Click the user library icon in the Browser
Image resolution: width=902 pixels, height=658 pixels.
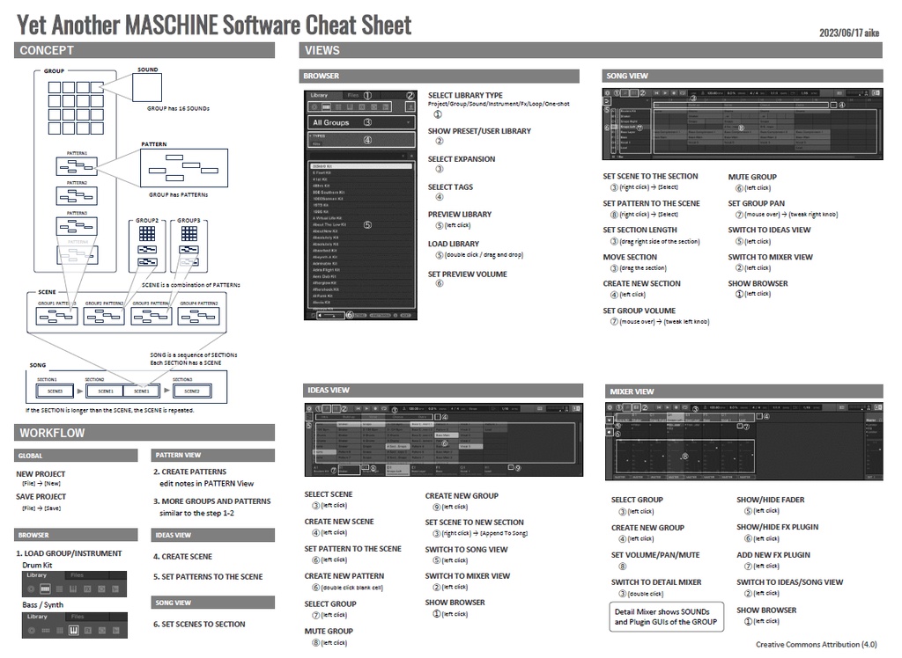point(410,106)
